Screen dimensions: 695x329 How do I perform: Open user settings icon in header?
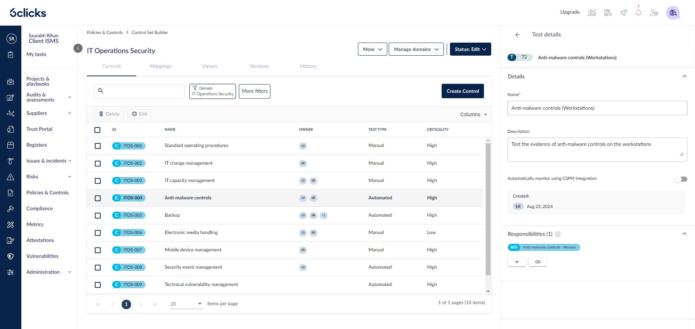click(654, 13)
